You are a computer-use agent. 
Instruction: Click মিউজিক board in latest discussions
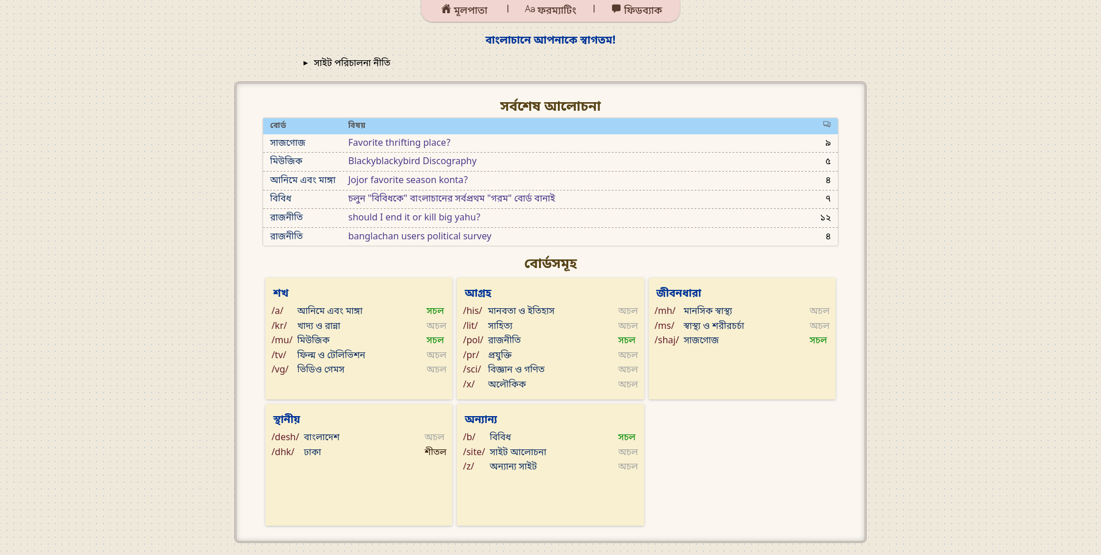pyautogui.click(x=286, y=161)
